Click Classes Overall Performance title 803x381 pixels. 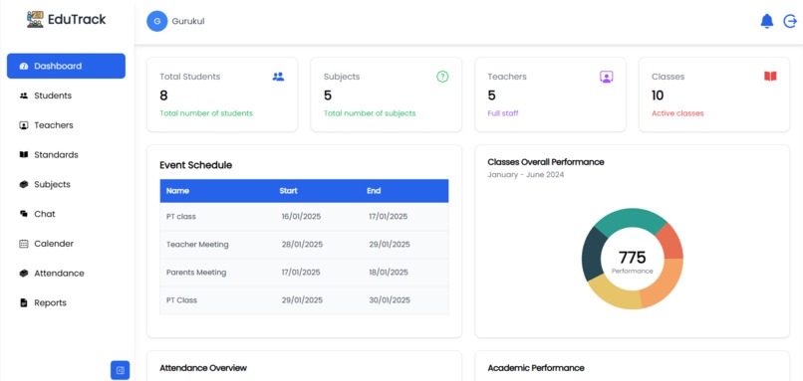(x=546, y=162)
